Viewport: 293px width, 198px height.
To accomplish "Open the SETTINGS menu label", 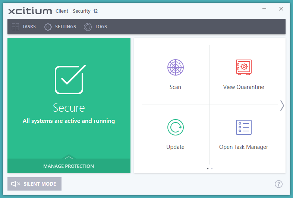I will coord(66,27).
